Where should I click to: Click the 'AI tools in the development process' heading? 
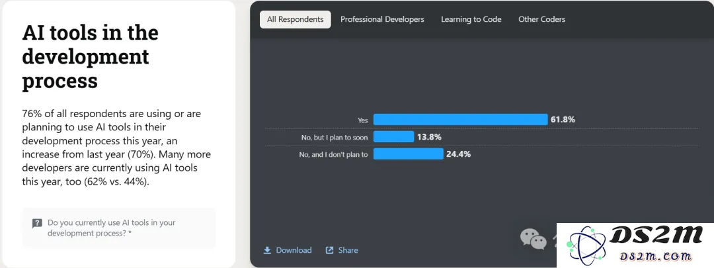pos(90,57)
